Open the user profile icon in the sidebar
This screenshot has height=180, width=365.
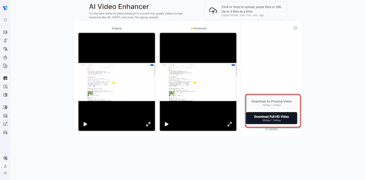[x=5, y=166]
